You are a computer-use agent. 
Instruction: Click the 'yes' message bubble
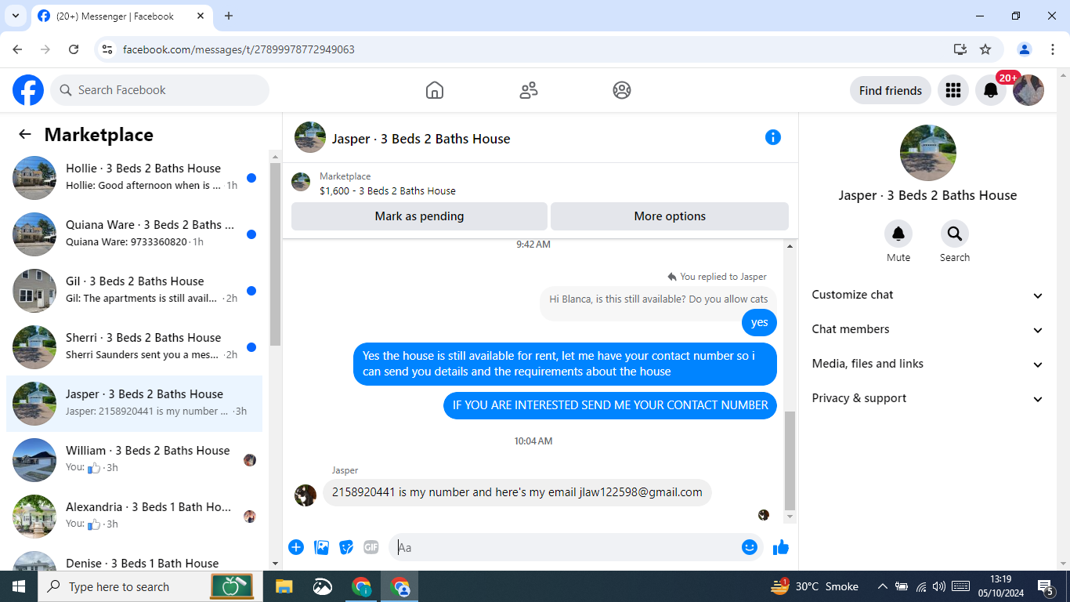pyautogui.click(x=759, y=322)
